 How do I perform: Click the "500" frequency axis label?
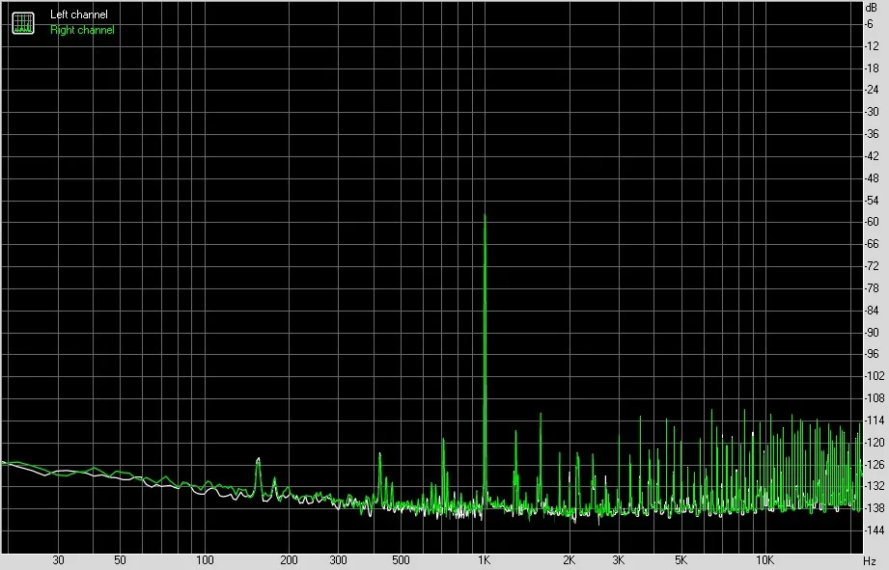401,560
